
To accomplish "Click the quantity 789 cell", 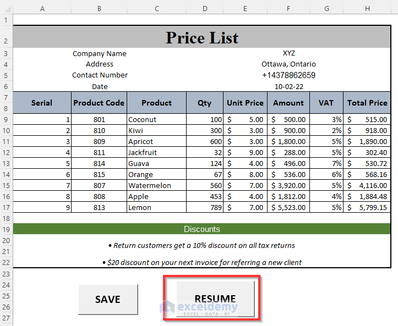I will coord(205,207).
